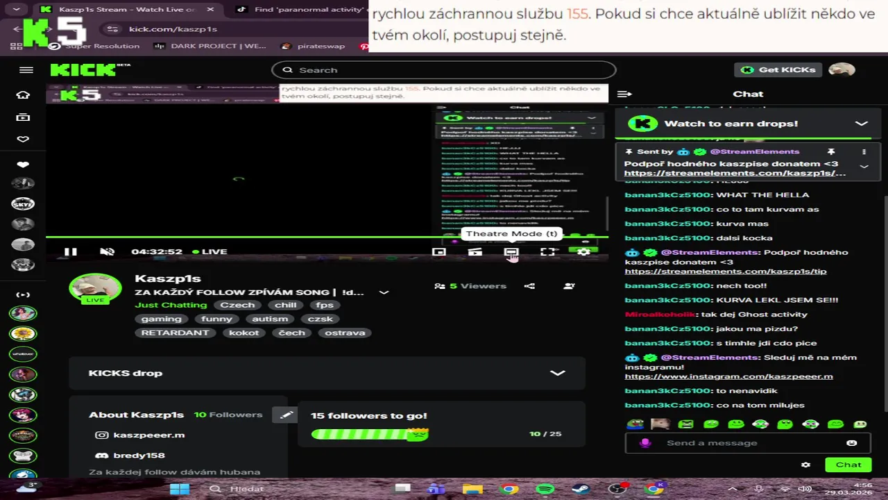This screenshot has width=888, height=500.
Task: Select the chill tag
Action: [x=285, y=305]
